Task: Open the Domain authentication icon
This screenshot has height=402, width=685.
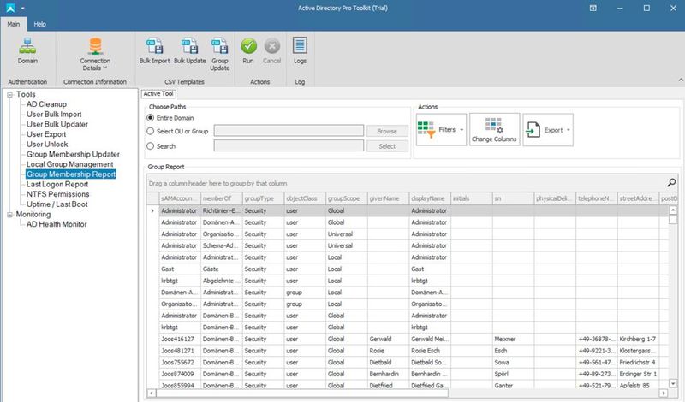Action: pyautogui.click(x=27, y=51)
